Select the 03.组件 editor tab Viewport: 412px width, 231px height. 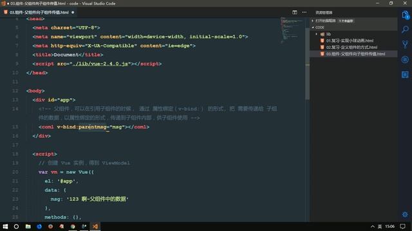pos(39,12)
